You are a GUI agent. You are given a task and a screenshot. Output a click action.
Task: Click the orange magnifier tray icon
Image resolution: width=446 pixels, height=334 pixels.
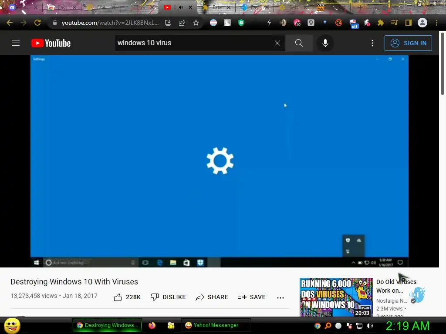coord(328,326)
